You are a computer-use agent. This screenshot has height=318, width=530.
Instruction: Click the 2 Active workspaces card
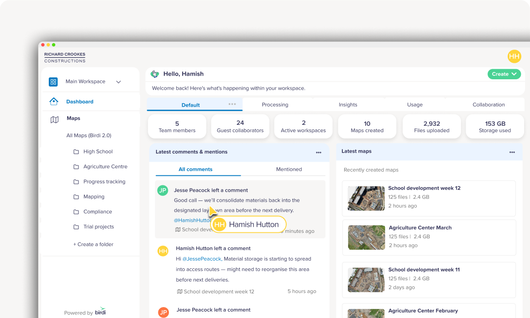(x=303, y=127)
